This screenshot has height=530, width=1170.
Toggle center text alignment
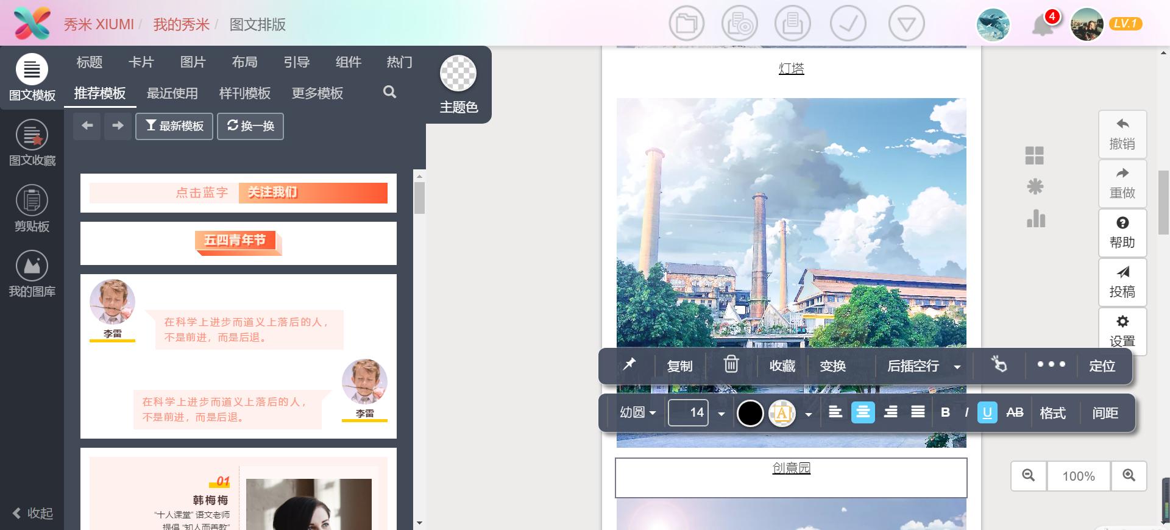(x=863, y=412)
